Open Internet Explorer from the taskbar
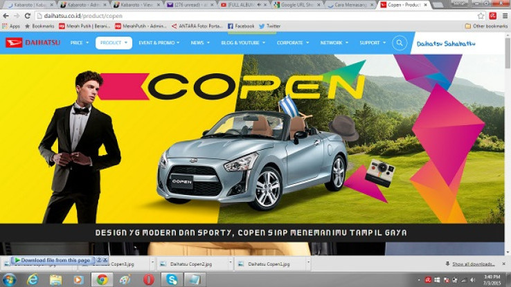 [x=33, y=279]
